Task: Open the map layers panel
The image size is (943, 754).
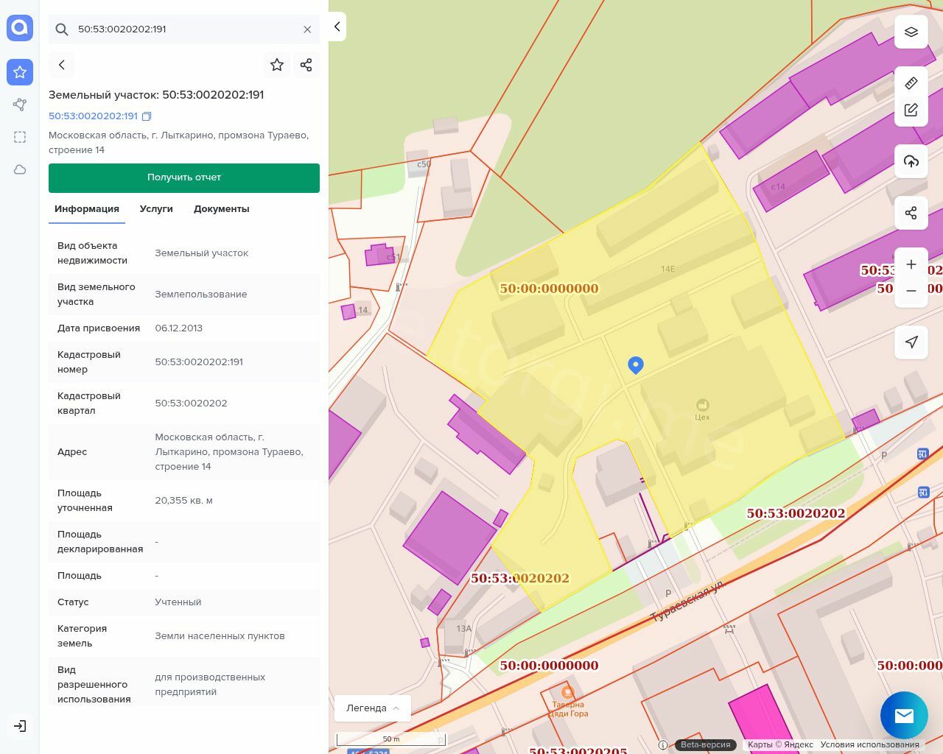Action: coord(911,32)
